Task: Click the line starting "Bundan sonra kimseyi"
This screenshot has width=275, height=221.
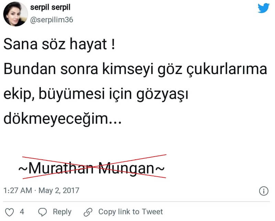Action: (x=135, y=70)
